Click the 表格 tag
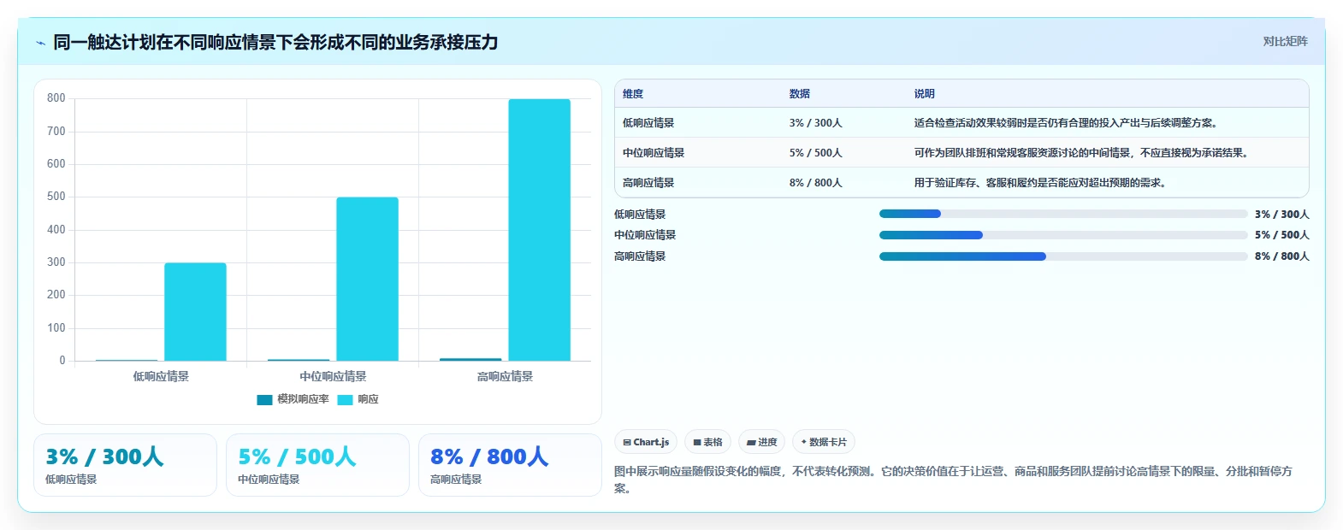Image resolution: width=1343 pixels, height=530 pixels. coord(707,442)
